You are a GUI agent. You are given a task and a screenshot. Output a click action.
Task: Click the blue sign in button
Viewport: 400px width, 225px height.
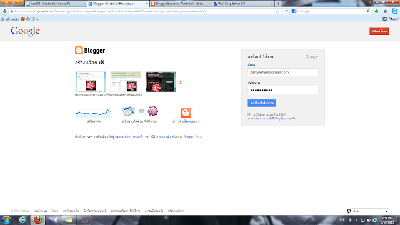point(262,102)
